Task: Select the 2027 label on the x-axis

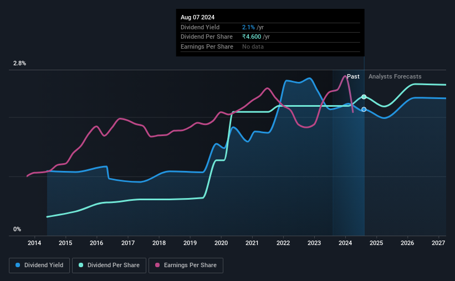Action: click(x=438, y=243)
